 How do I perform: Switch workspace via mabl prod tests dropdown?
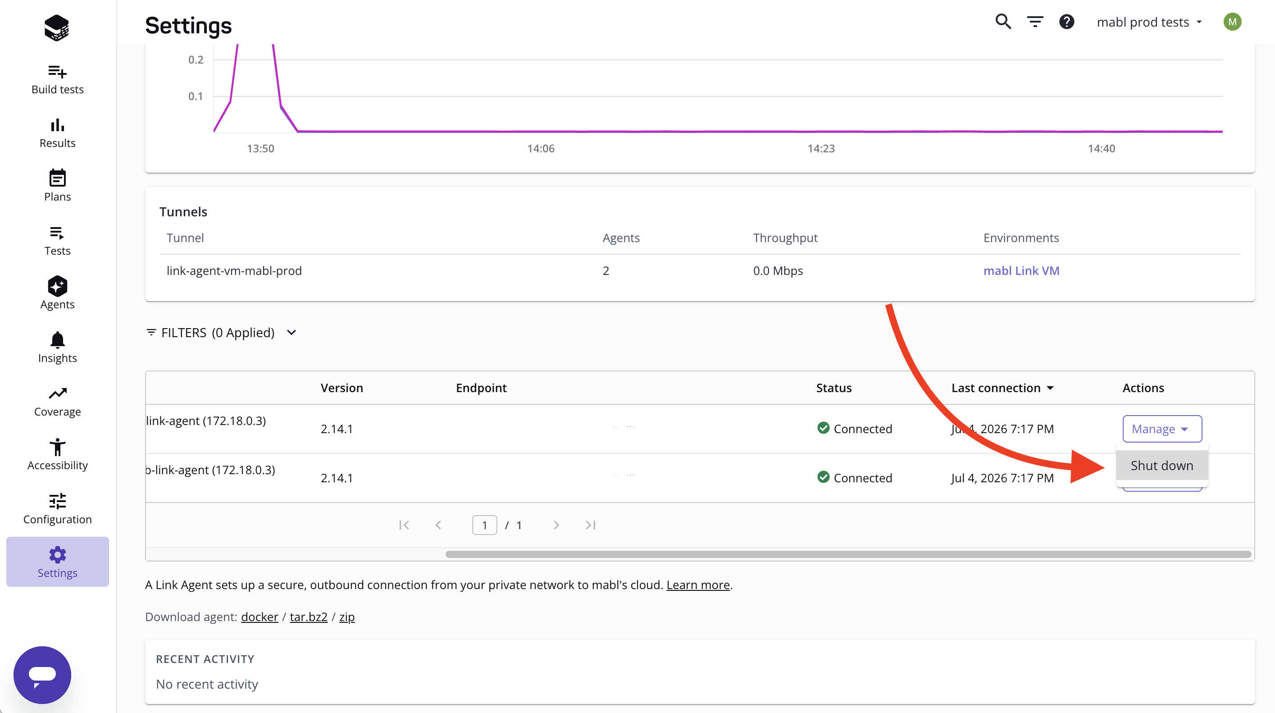1150,22
